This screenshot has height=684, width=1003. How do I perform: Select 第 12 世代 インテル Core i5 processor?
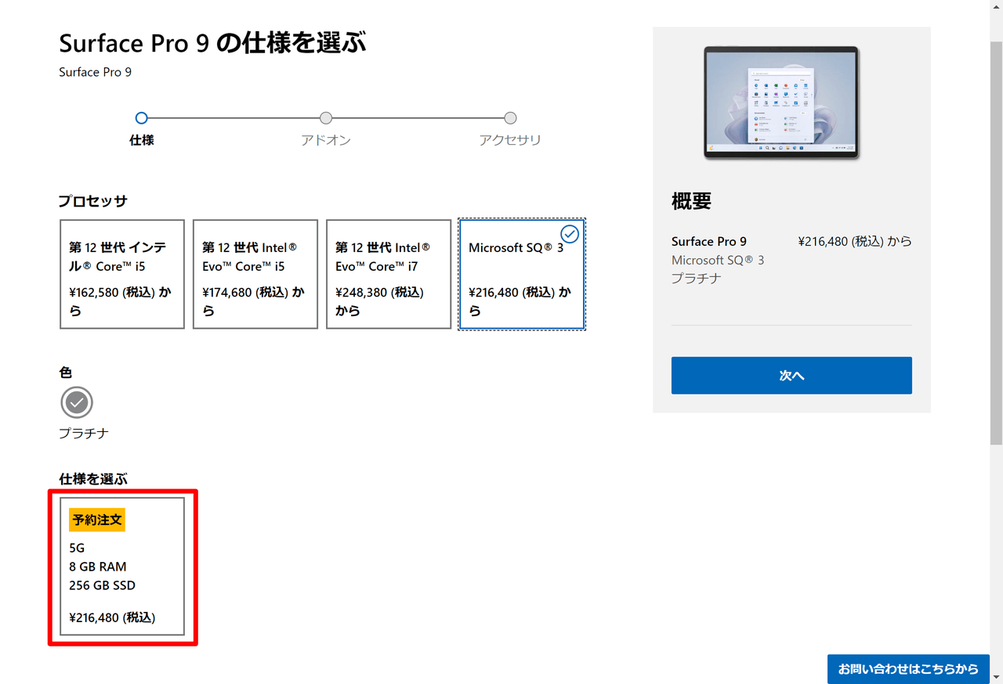pos(122,274)
